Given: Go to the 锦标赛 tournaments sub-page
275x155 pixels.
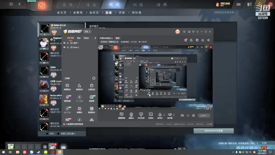Looking at the screenshot, I should pos(136,13).
